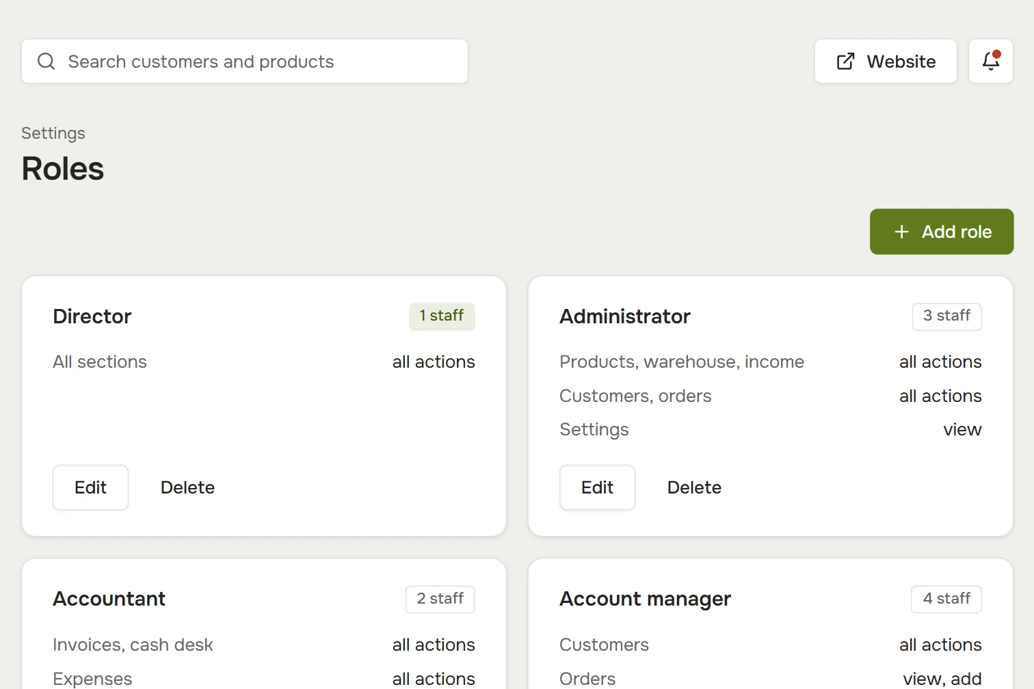
Task: Click the view, add permission value
Action: pos(942,679)
